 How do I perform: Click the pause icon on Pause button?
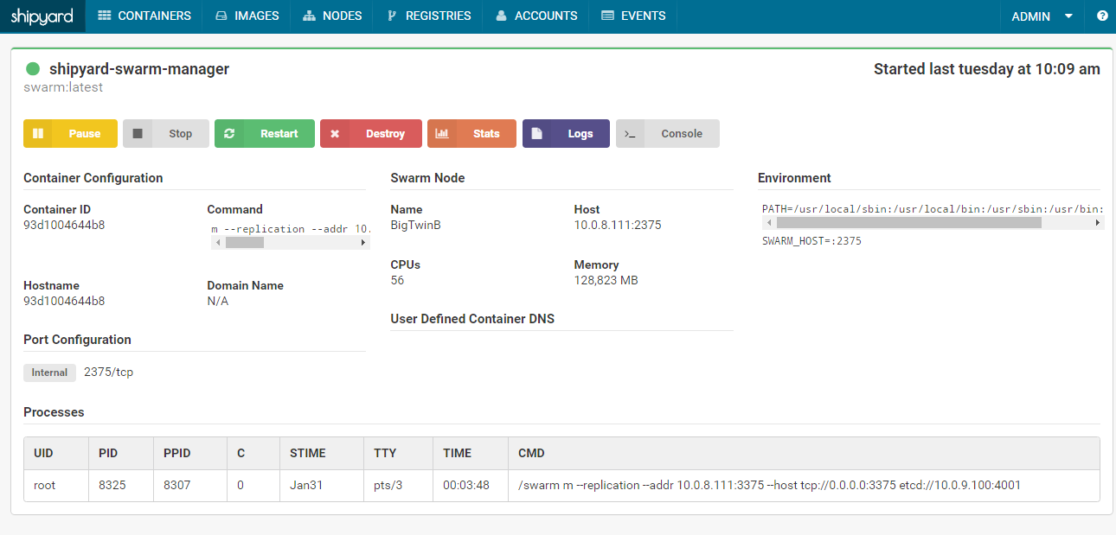[x=38, y=134]
